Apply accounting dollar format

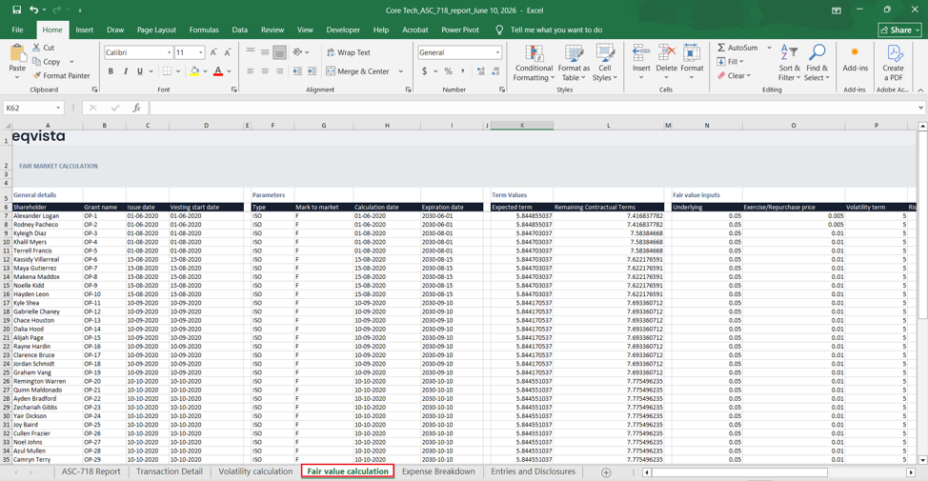click(424, 71)
